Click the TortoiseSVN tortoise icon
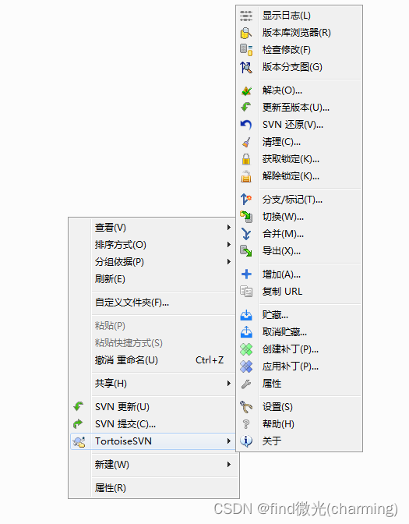This screenshot has width=409, height=524. click(x=79, y=441)
